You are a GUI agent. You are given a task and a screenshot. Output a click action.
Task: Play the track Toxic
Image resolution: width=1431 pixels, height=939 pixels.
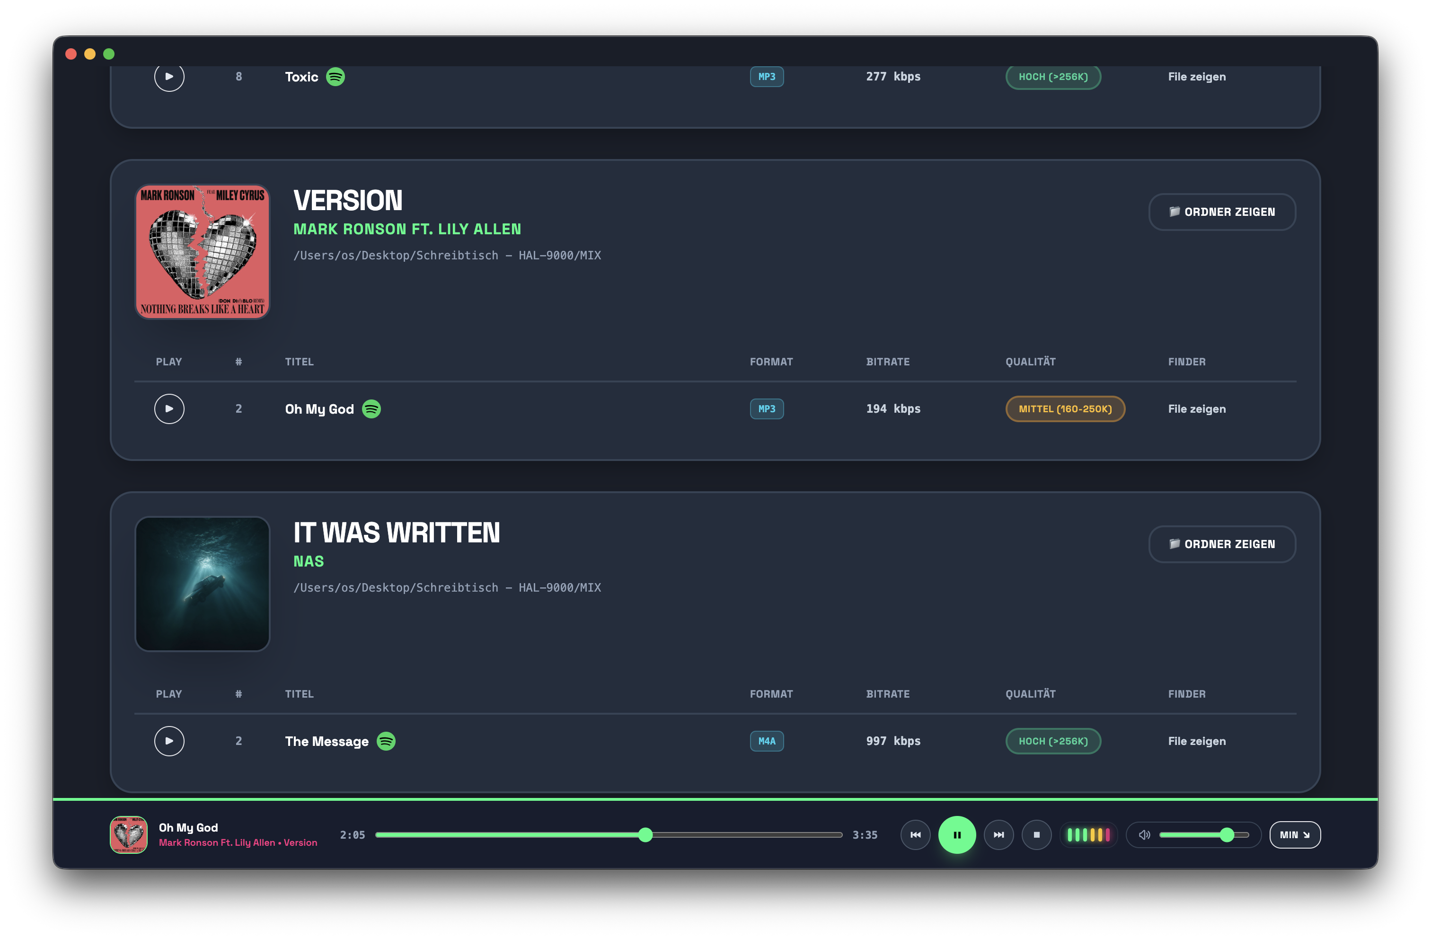169,77
